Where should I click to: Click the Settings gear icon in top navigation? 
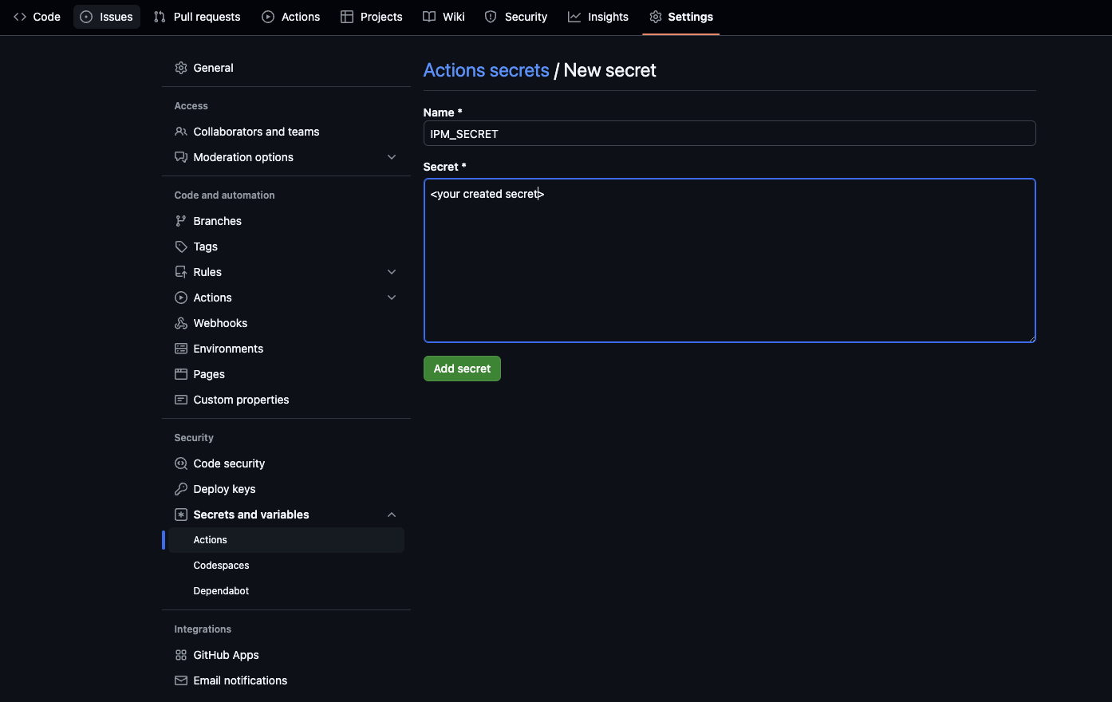coord(656,17)
